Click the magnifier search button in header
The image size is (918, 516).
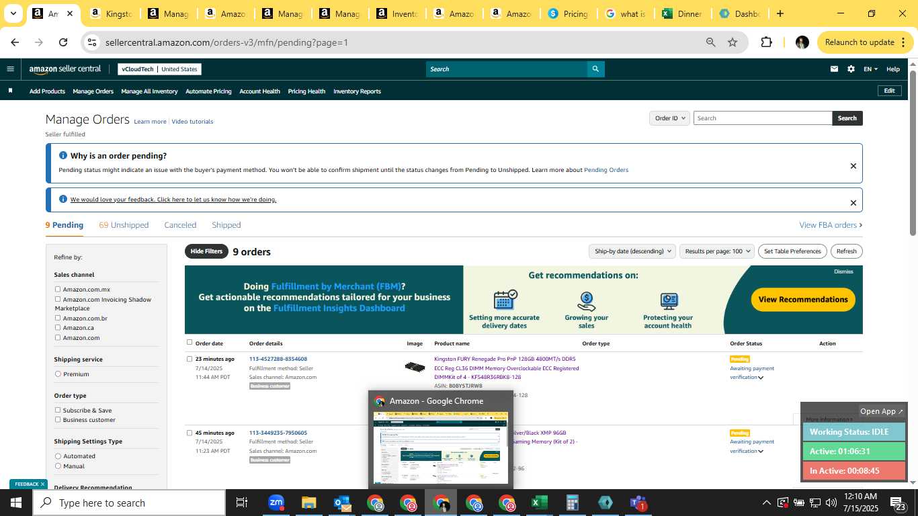coord(595,69)
